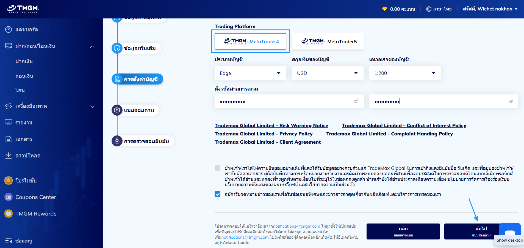Open รายงาน menu item
The width and height of the screenshot is (524, 248).
(24, 122)
